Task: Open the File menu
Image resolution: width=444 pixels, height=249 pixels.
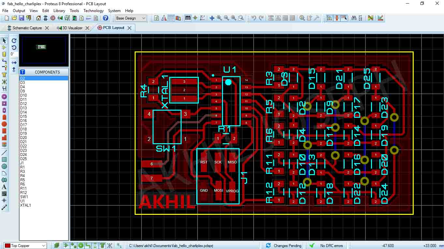Action: [5, 11]
